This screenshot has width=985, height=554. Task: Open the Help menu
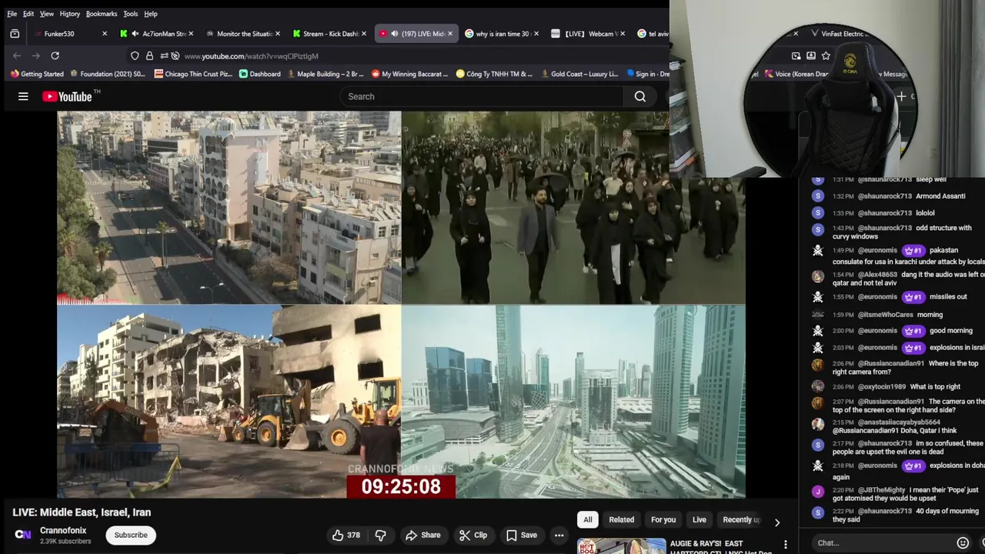pos(151,14)
